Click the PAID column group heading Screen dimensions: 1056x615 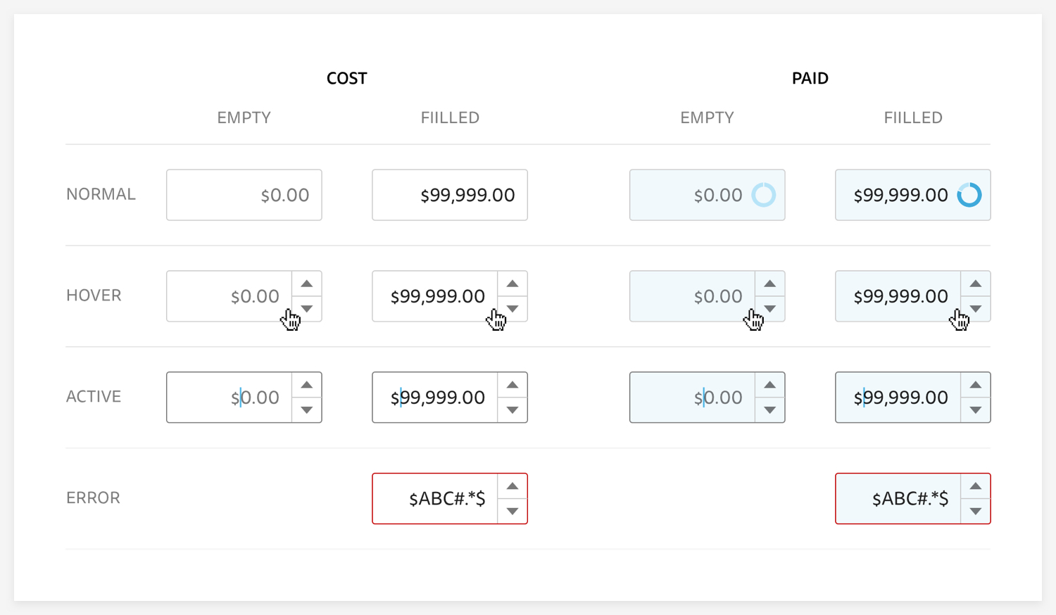coord(810,78)
